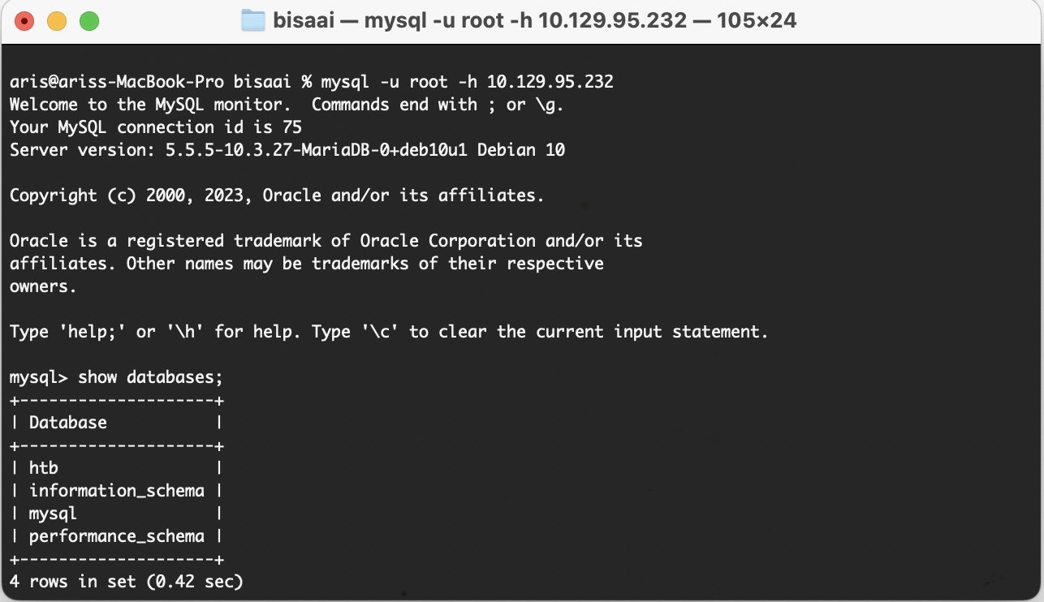This screenshot has height=602, width=1044.
Task: Click the Copyright Oracle notice line
Action: point(278,196)
